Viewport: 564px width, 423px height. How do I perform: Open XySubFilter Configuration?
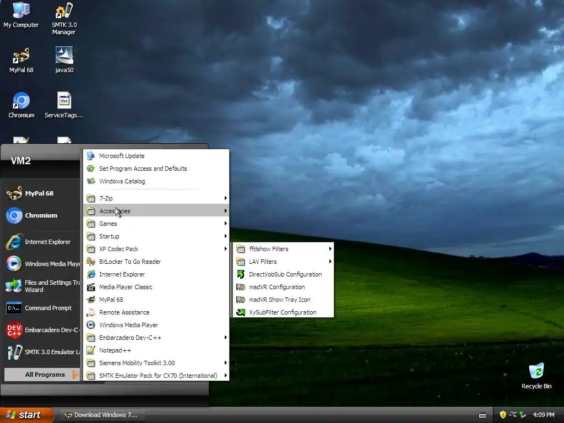point(284,312)
